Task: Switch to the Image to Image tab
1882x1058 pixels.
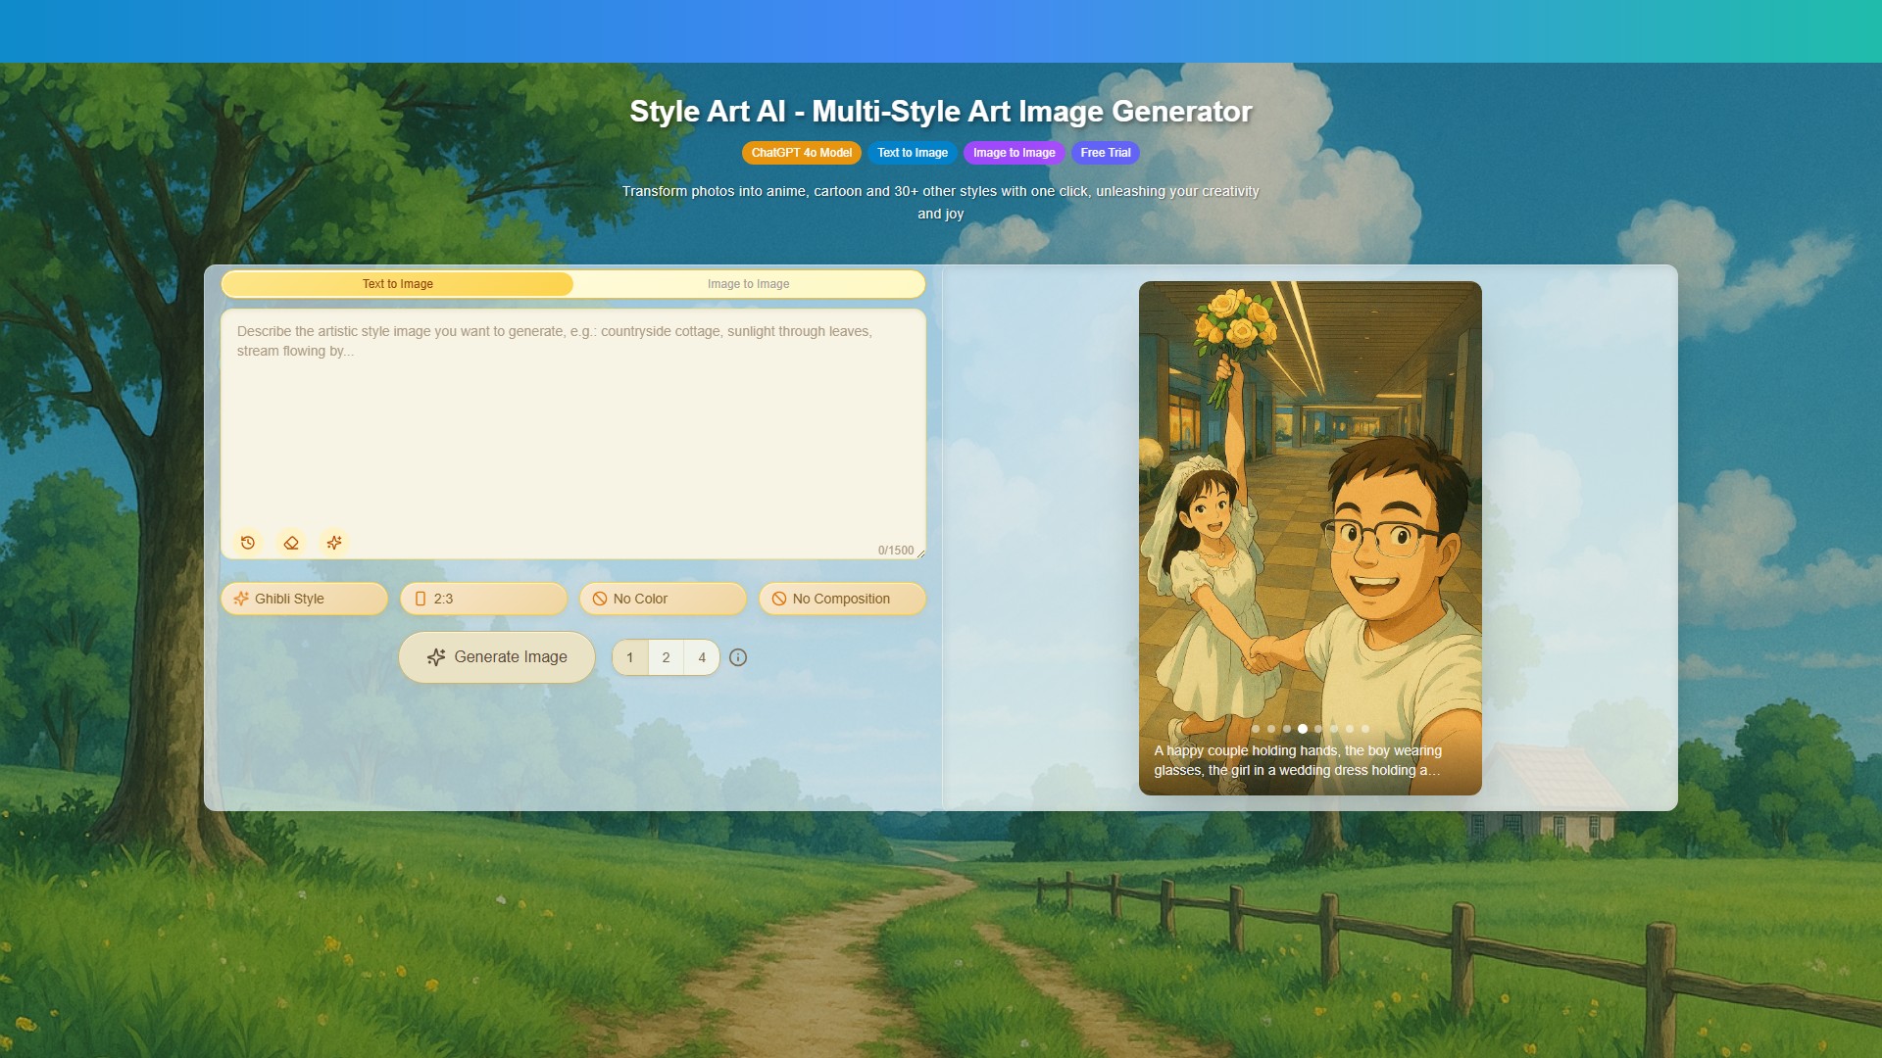Action: click(748, 284)
